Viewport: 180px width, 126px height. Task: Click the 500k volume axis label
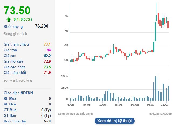click(65, 77)
